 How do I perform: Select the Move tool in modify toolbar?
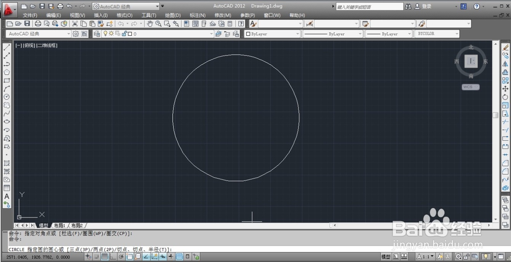tap(505, 89)
